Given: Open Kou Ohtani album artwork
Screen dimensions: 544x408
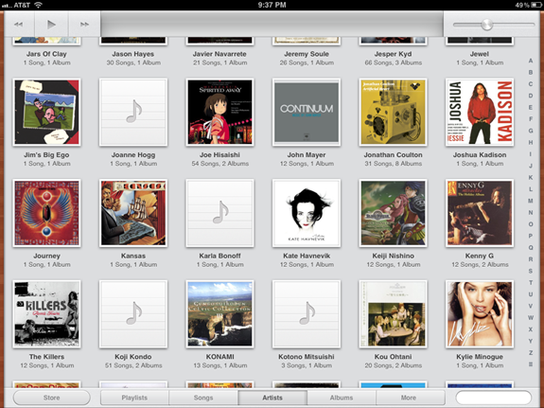Looking at the screenshot, I should [393, 314].
